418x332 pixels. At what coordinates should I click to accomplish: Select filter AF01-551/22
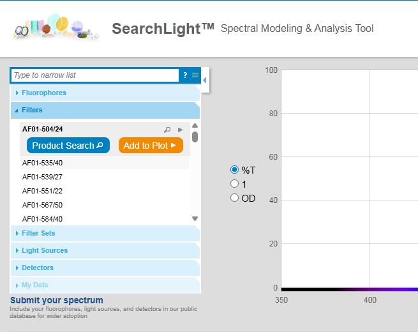pyautogui.click(x=105, y=191)
